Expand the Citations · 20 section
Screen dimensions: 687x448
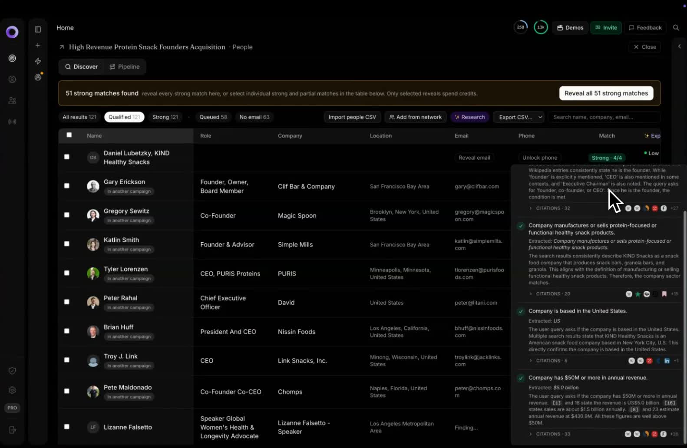(x=549, y=294)
